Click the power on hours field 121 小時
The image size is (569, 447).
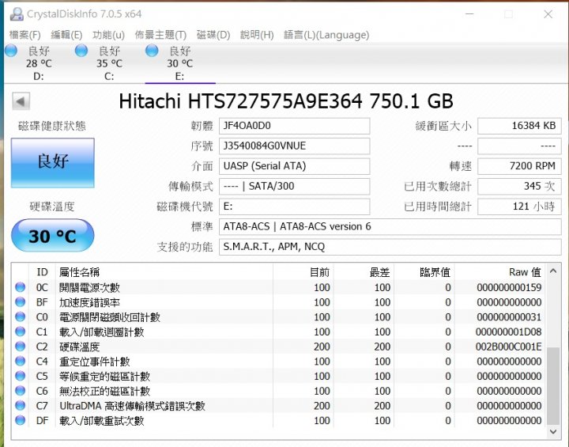pos(519,206)
